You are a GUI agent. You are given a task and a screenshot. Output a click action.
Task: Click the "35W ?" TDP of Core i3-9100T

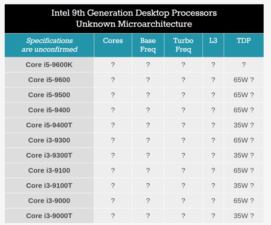(x=244, y=185)
